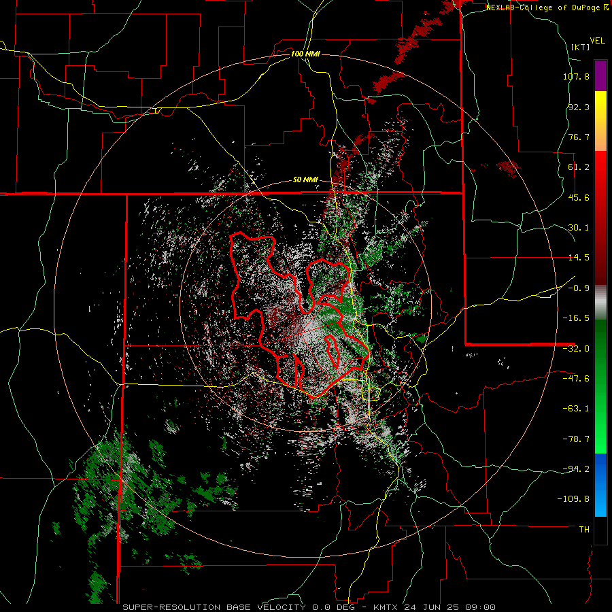Pick the blue segment of velocity color bar

pos(600,485)
